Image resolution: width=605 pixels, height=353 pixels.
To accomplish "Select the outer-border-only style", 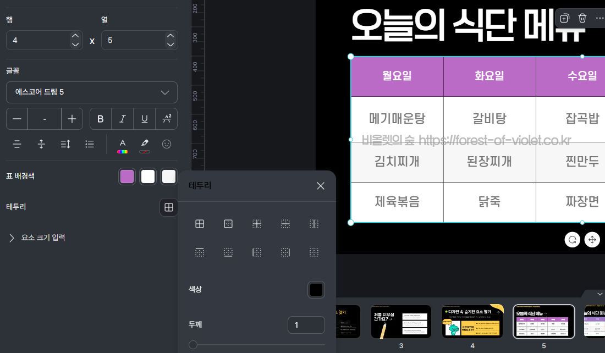I will (228, 224).
